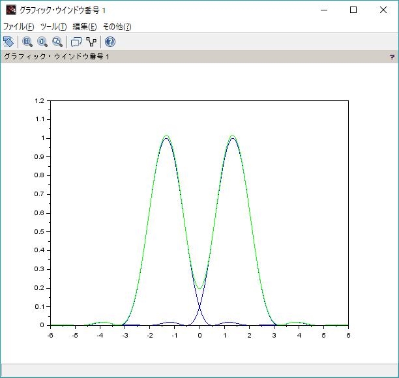
Task: Click the status bar at the window bottom
Action: pyautogui.click(x=199, y=370)
